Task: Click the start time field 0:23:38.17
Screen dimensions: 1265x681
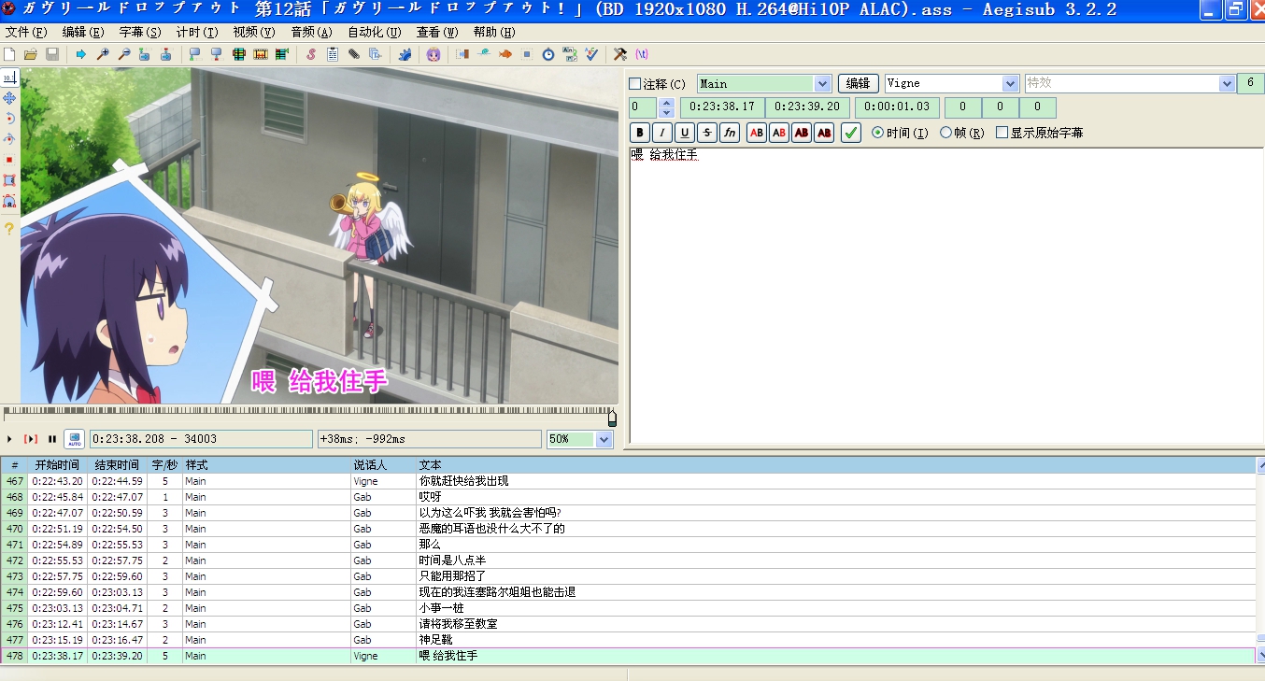Action: [721, 107]
